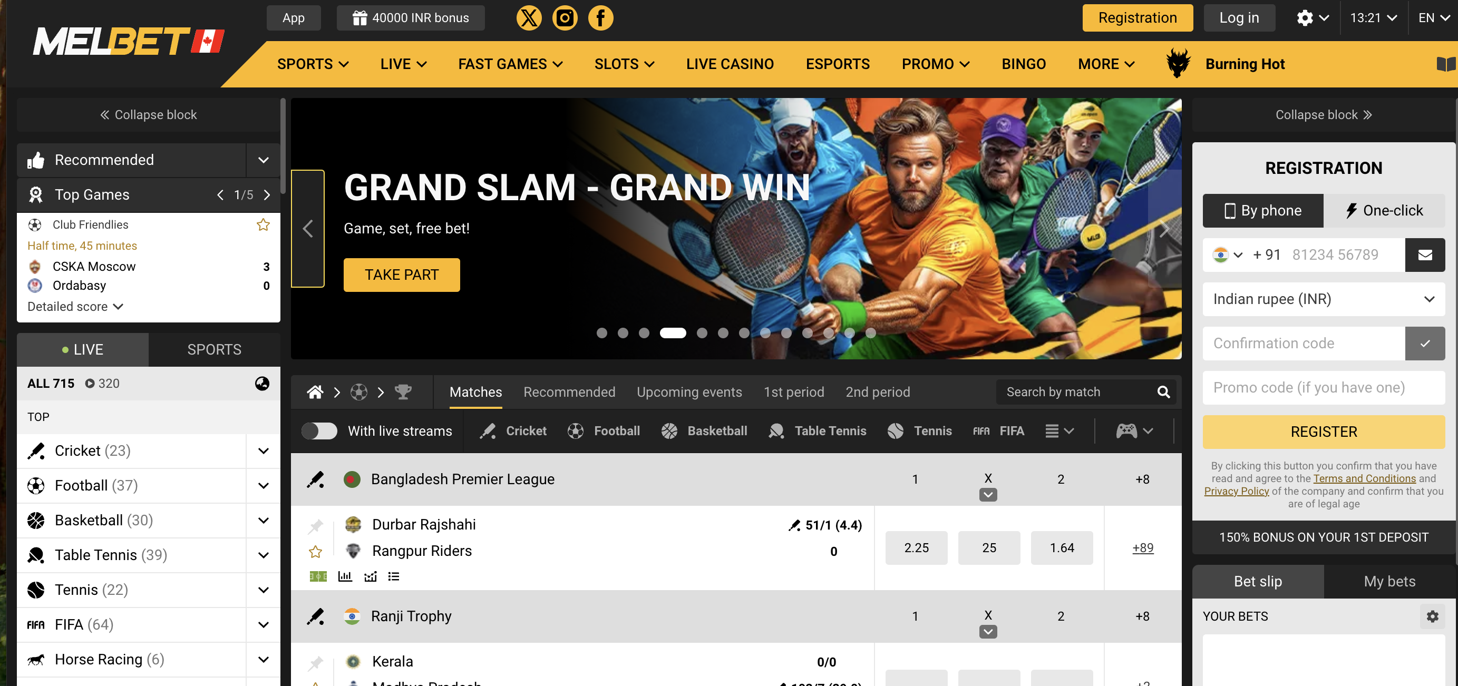1458x686 pixels.
Task: Switch to the One-click registration tab
Action: pos(1384,210)
